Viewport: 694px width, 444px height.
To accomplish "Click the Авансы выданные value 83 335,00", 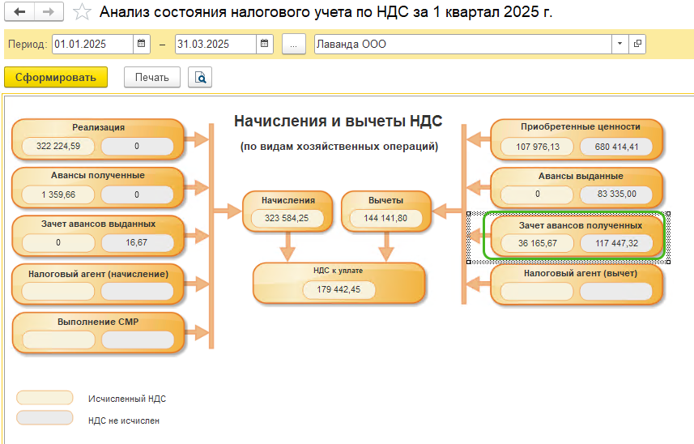I will point(615,194).
